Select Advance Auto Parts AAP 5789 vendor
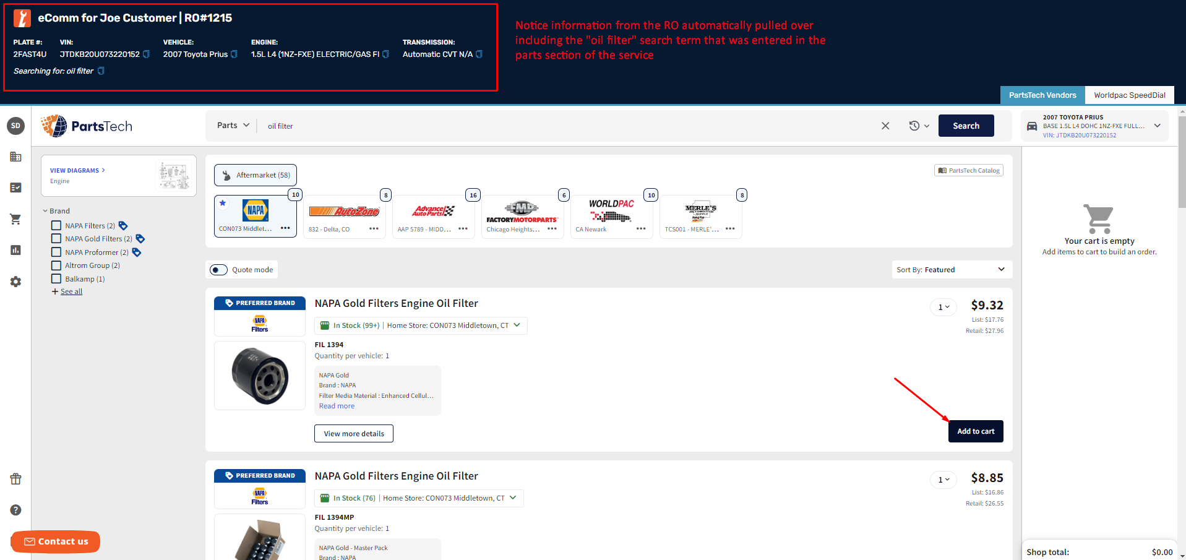Image resolution: width=1186 pixels, height=560 pixels. [x=433, y=216]
